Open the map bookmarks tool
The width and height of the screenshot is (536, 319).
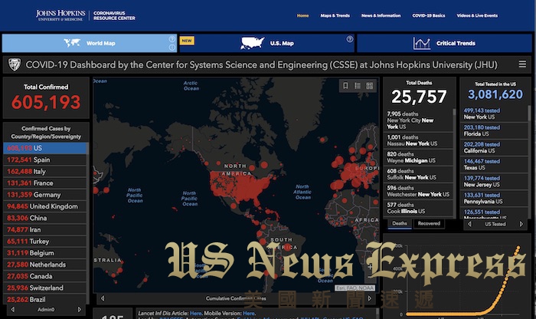pyautogui.click(x=345, y=86)
